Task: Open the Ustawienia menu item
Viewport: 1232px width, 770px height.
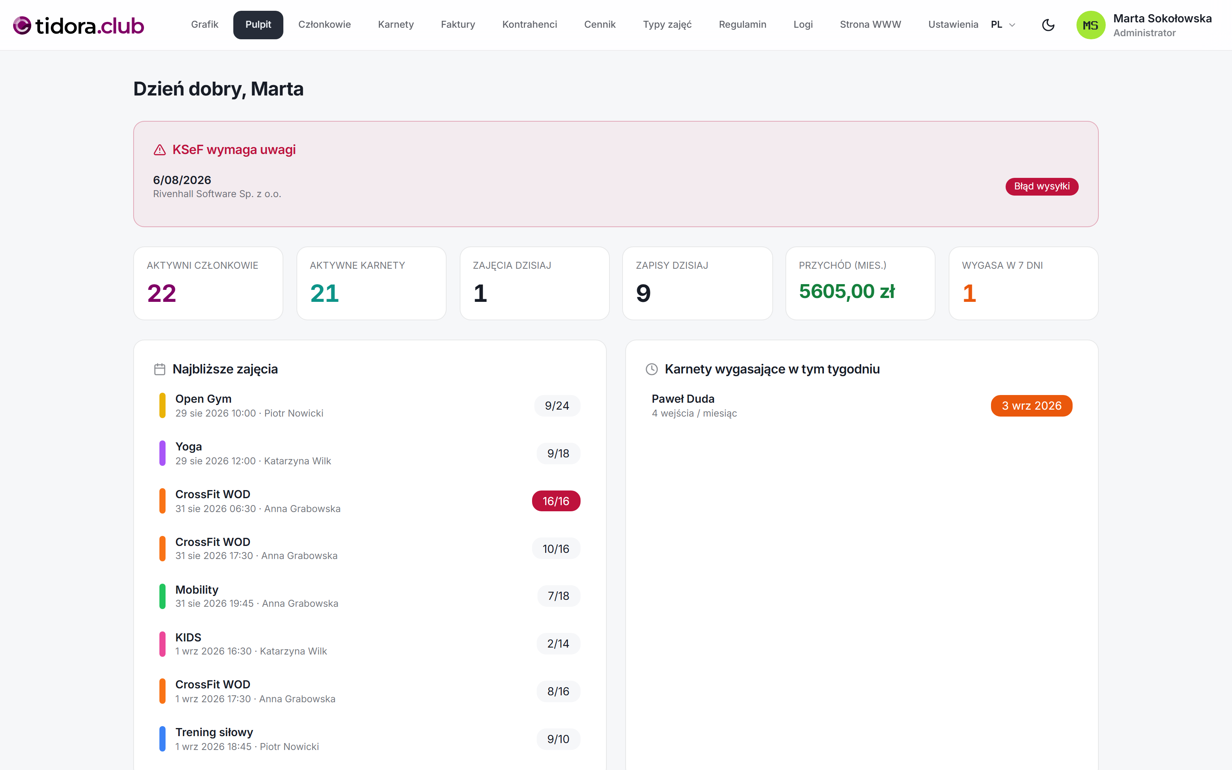Action: point(953,24)
